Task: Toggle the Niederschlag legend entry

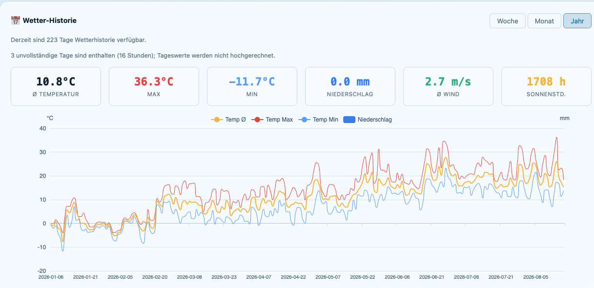Action: click(x=368, y=120)
